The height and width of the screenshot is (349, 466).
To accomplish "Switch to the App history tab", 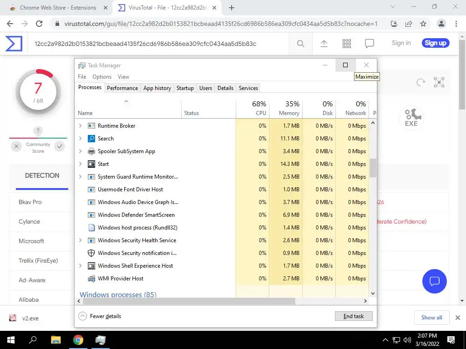I will tap(157, 88).
